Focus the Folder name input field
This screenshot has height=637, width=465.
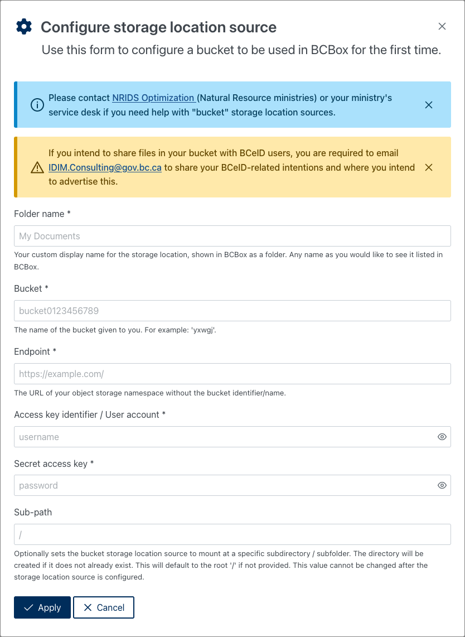click(232, 236)
